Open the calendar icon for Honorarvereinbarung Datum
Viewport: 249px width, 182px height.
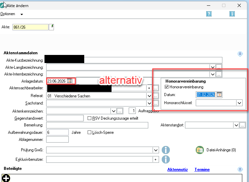pos(219,95)
